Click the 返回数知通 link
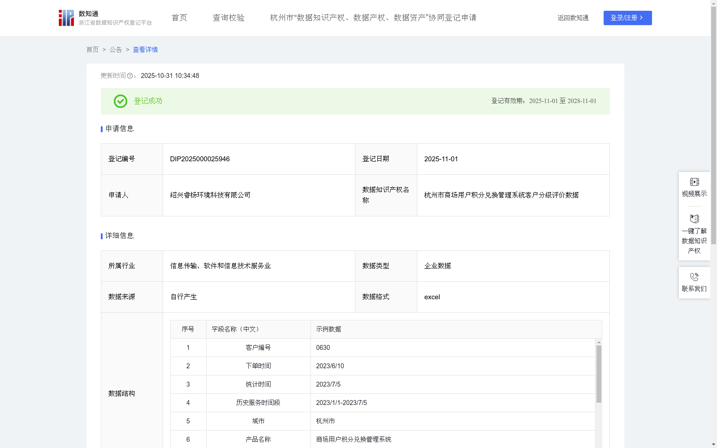This screenshot has height=448, width=717. 573,18
